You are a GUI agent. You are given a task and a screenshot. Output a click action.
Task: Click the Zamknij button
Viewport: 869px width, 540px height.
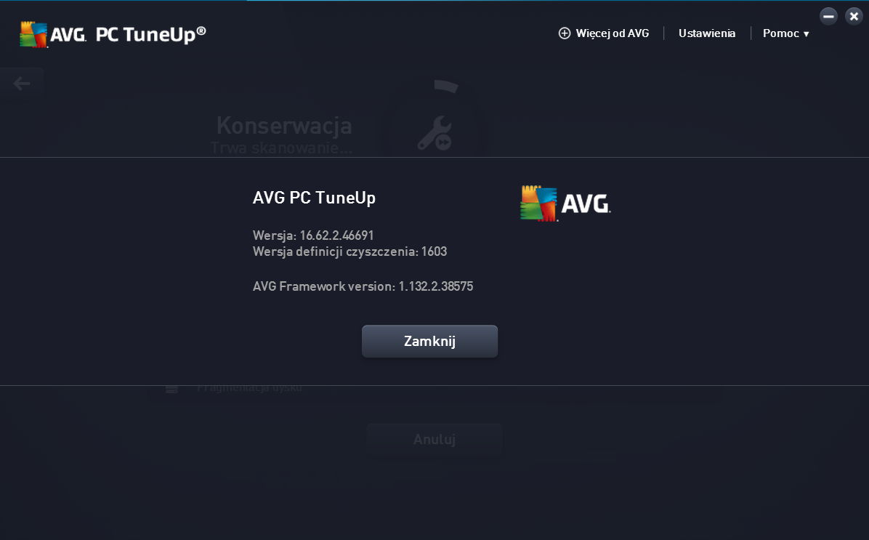429,341
